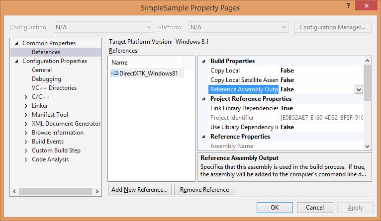Click the Cancel button
Viewport: 381px width, 221px height.
315,208
